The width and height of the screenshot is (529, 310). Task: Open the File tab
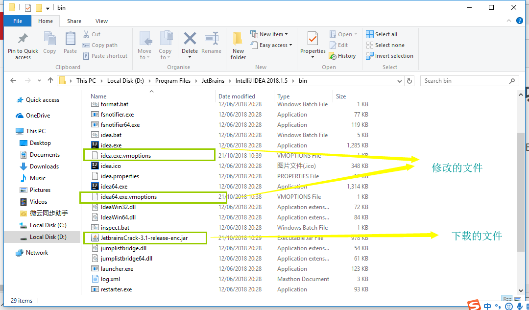pos(18,21)
